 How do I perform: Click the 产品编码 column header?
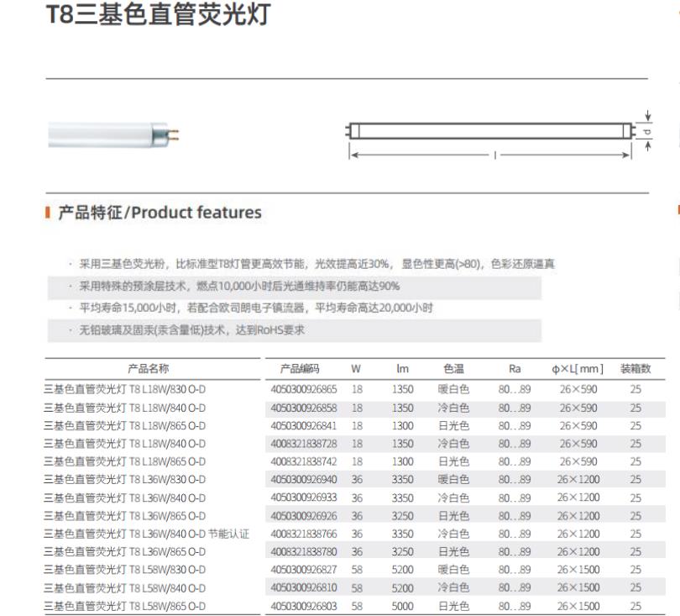[300, 369]
